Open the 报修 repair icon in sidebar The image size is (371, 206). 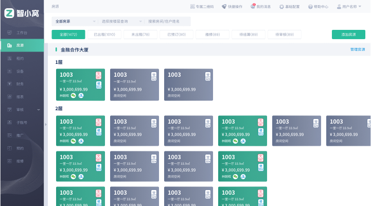pos(9,161)
